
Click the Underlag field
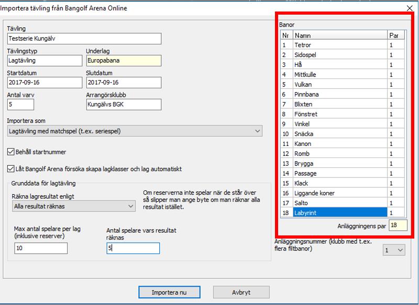124,61
